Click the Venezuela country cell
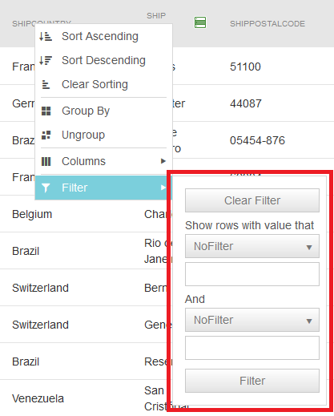Screen dimensions: 334x416 (x=38, y=398)
